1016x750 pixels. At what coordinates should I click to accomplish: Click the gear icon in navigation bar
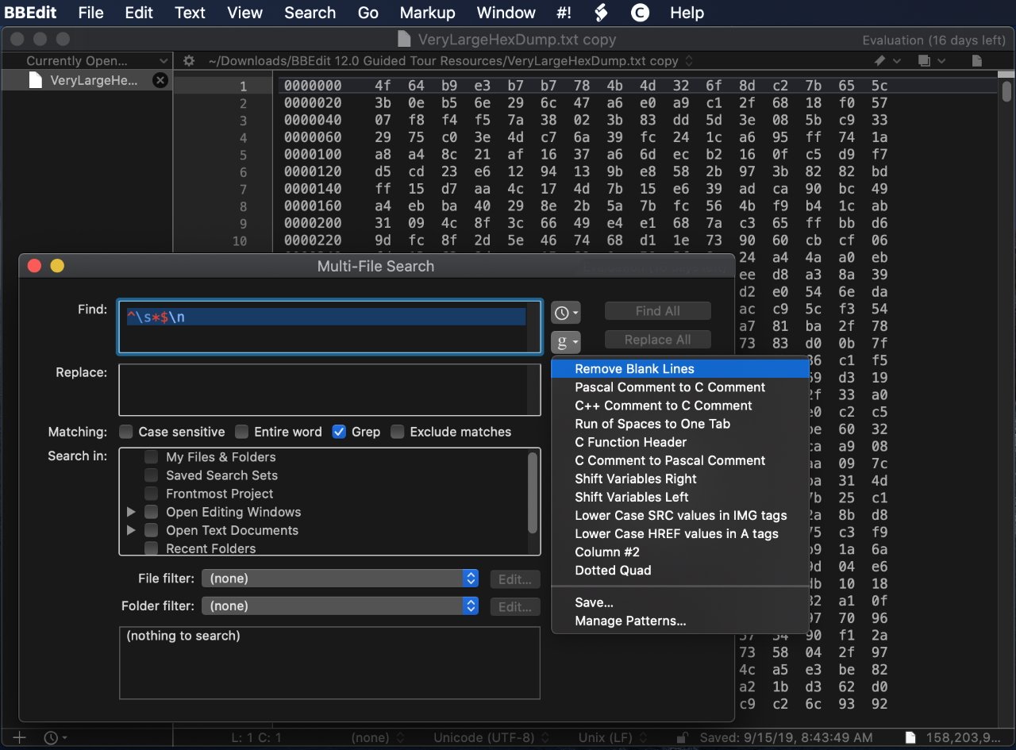188,60
